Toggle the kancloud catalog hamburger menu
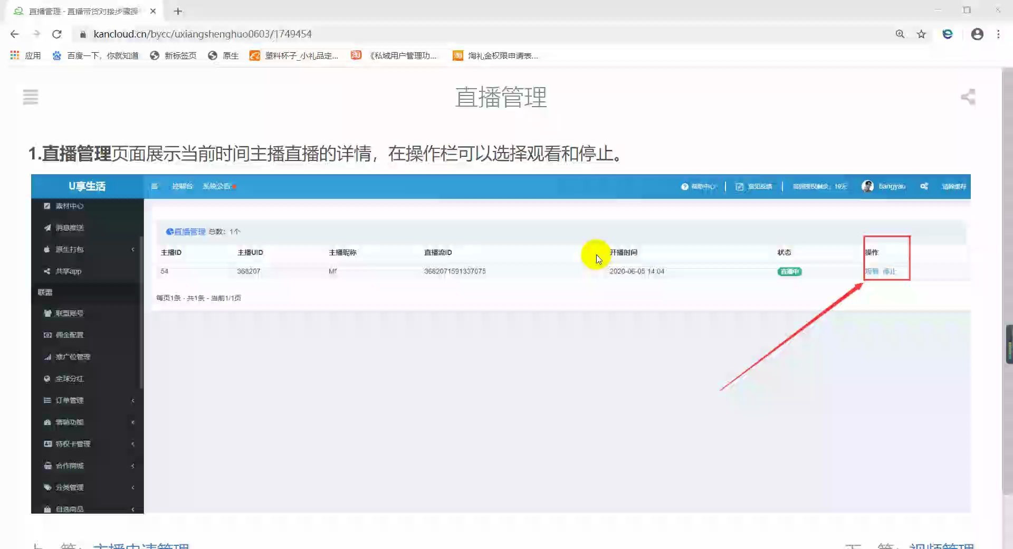The width and height of the screenshot is (1013, 549). 31,97
